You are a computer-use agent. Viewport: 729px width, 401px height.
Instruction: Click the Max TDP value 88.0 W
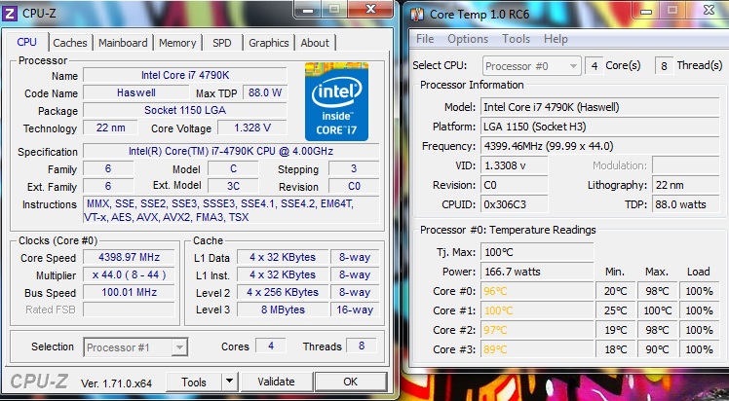[x=265, y=92]
